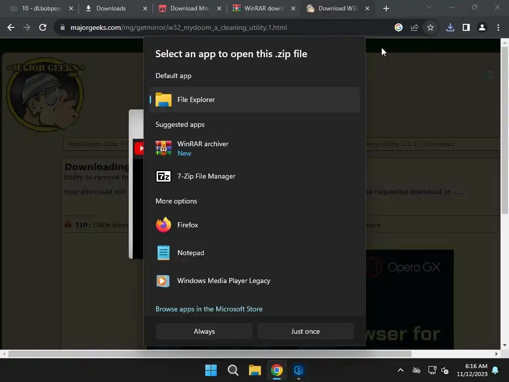Click the Always button
This screenshot has height=382, width=509.
(x=204, y=331)
